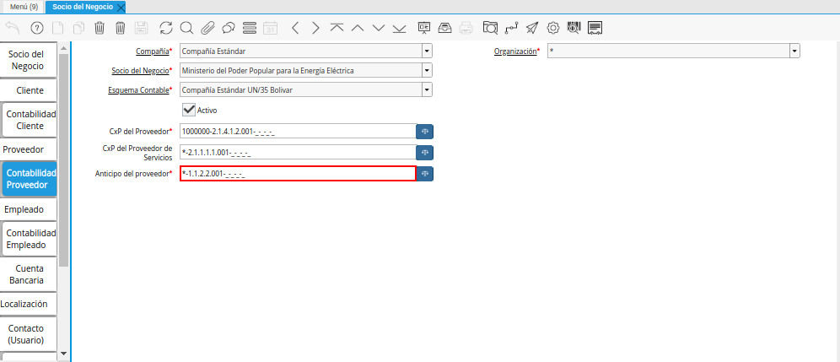Click the History calendar icon
This screenshot has height=362, width=840.
click(x=271, y=28)
